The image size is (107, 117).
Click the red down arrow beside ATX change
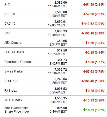pos(84,4)
